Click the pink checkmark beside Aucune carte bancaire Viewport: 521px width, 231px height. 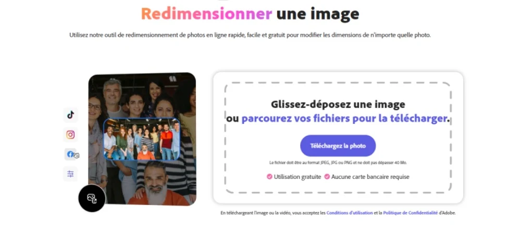pos(327,177)
